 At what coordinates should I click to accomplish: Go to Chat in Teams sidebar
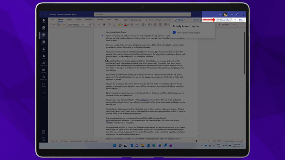click(x=44, y=28)
